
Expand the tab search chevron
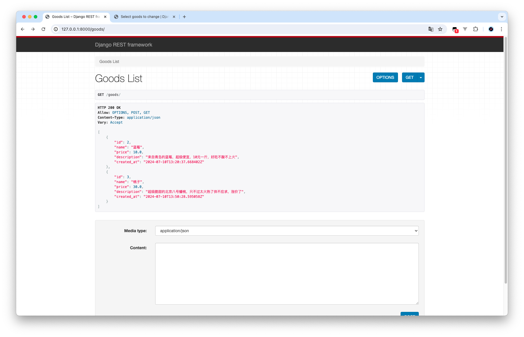coord(502,17)
